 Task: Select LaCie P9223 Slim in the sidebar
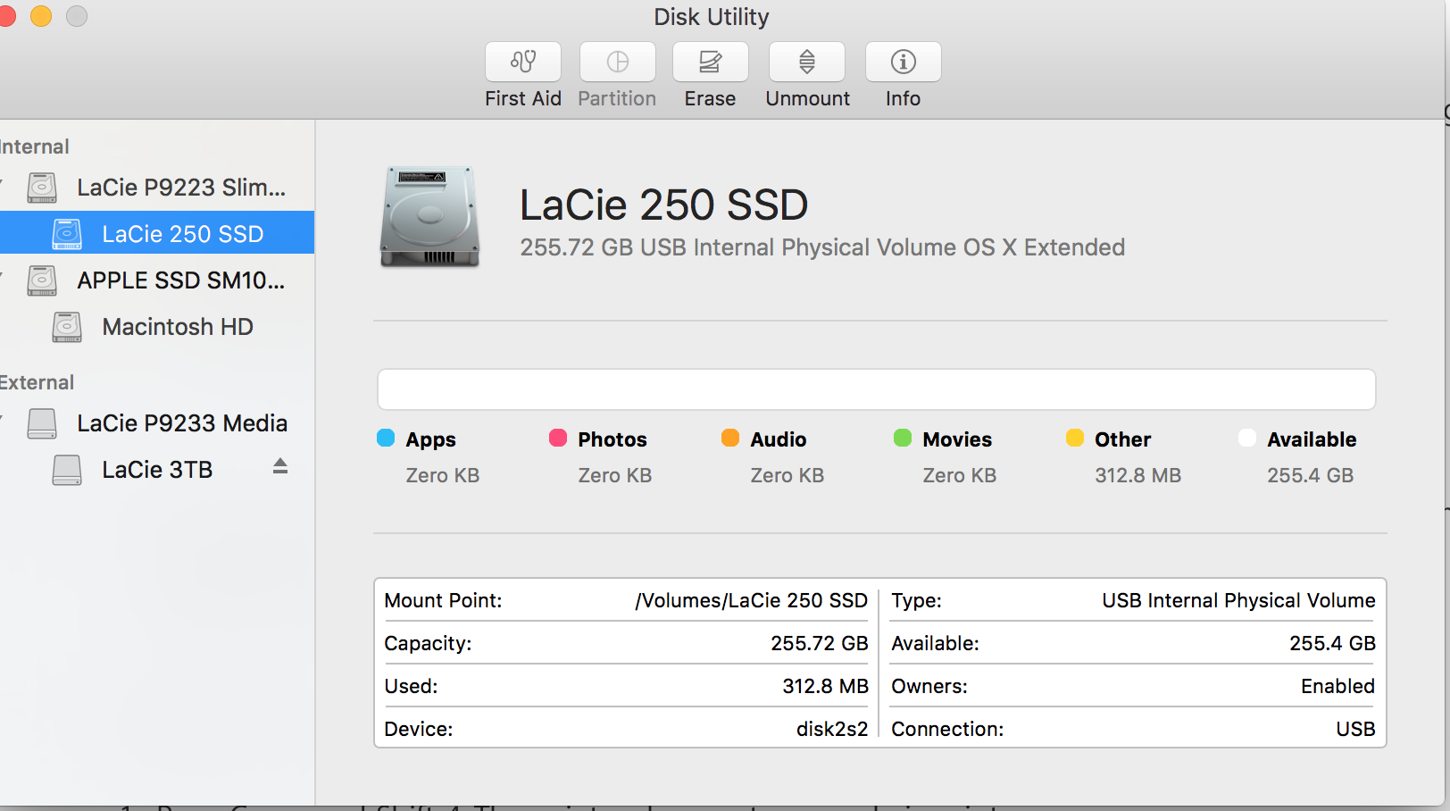pos(157,188)
